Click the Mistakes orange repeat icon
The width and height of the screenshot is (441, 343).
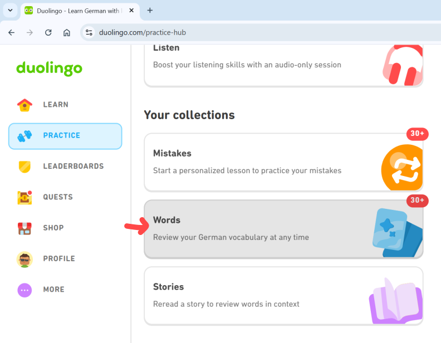coord(402,167)
